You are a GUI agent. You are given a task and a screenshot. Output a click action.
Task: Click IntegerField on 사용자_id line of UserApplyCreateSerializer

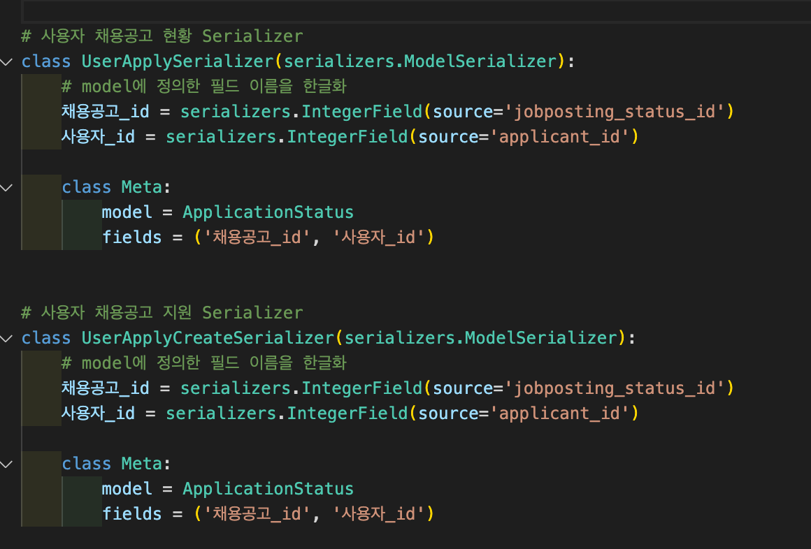(347, 413)
